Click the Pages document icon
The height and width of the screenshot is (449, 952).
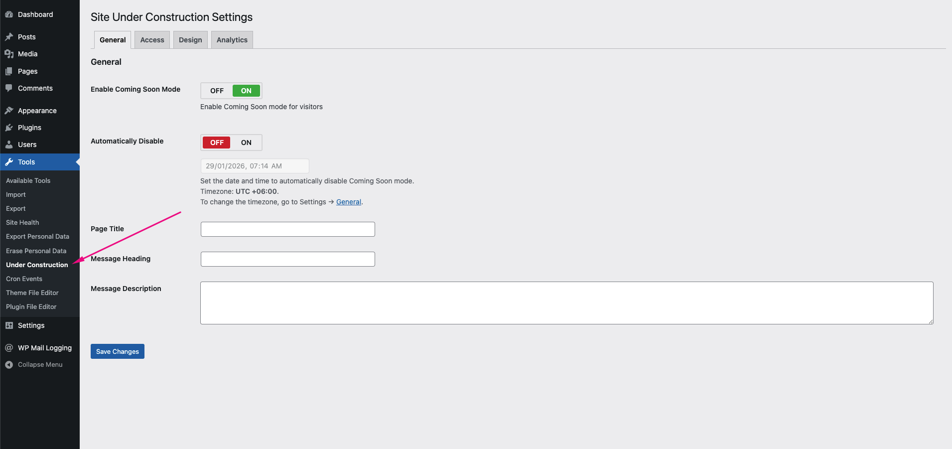point(9,71)
